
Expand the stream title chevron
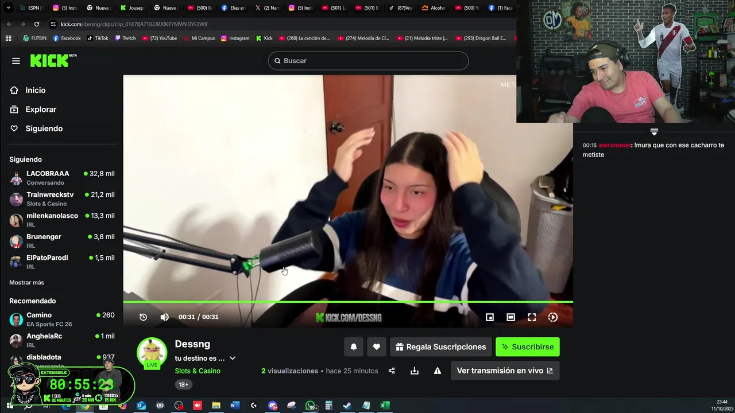[x=233, y=359]
